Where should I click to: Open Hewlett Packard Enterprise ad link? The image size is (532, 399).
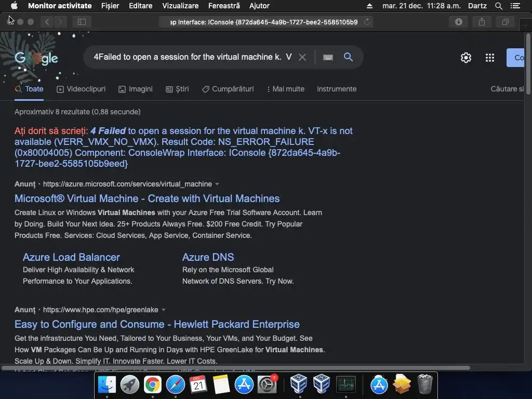tap(157, 324)
